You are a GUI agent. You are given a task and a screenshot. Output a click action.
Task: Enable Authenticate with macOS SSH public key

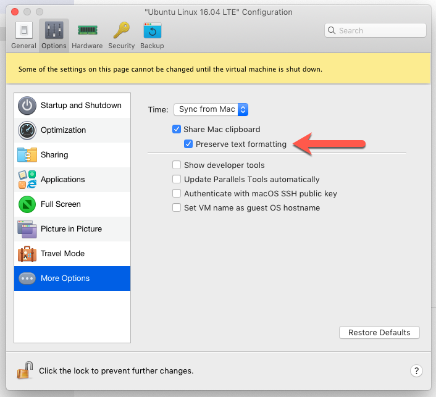177,193
